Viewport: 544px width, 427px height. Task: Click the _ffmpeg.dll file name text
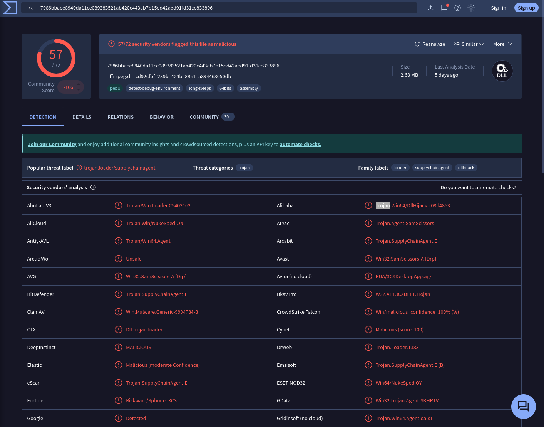169,76
